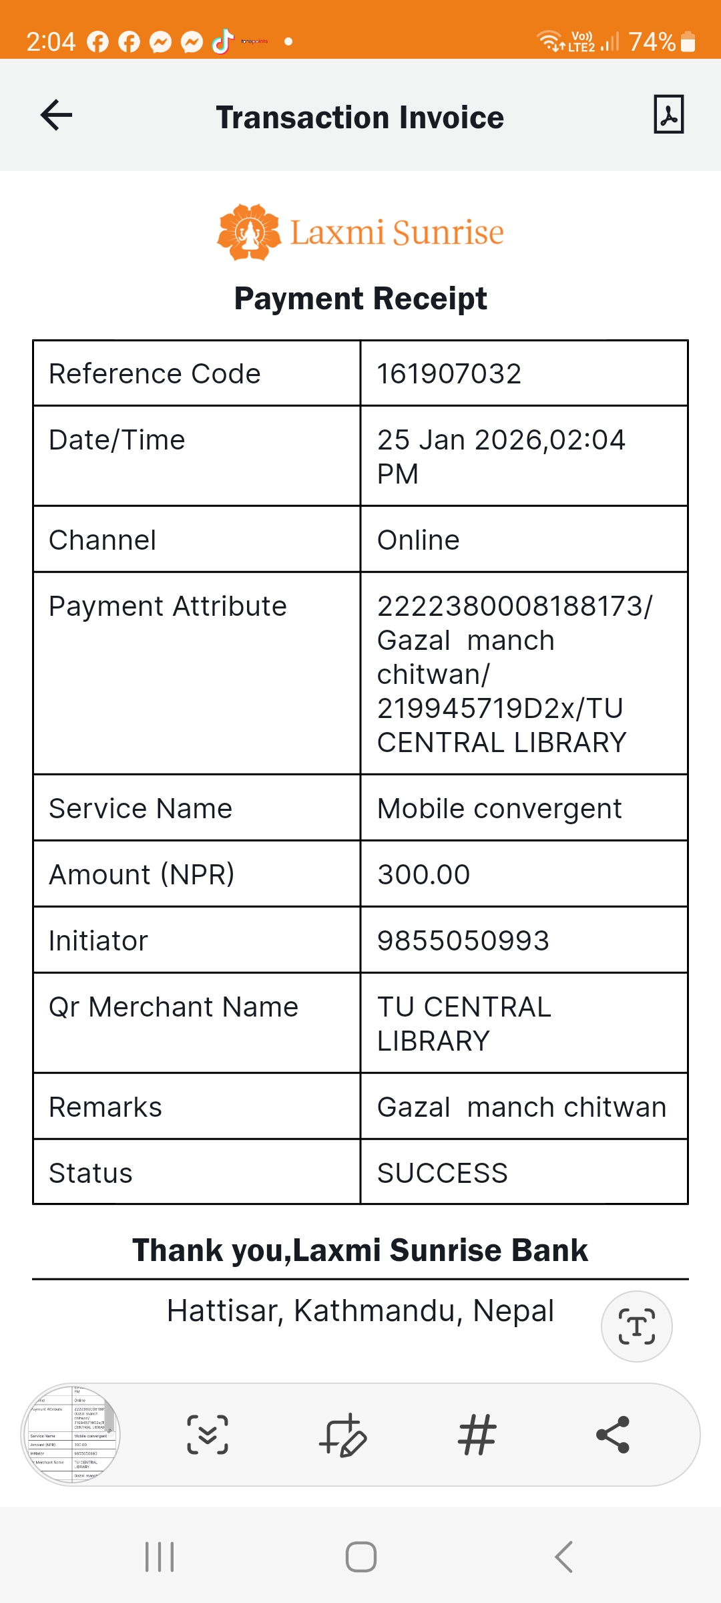The height and width of the screenshot is (1603, 721).
Task: Add a hashtag to the screenshot
Action: click(477, 1435)
